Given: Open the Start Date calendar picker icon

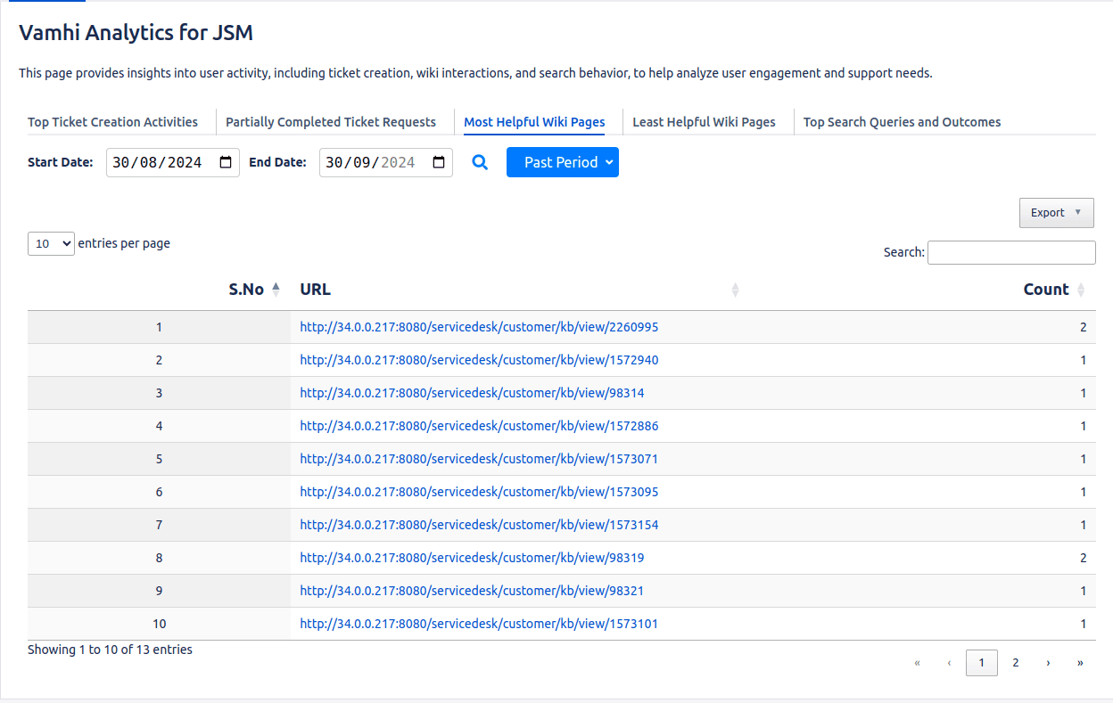Looking at the screenshot, I should click(226, 162).
